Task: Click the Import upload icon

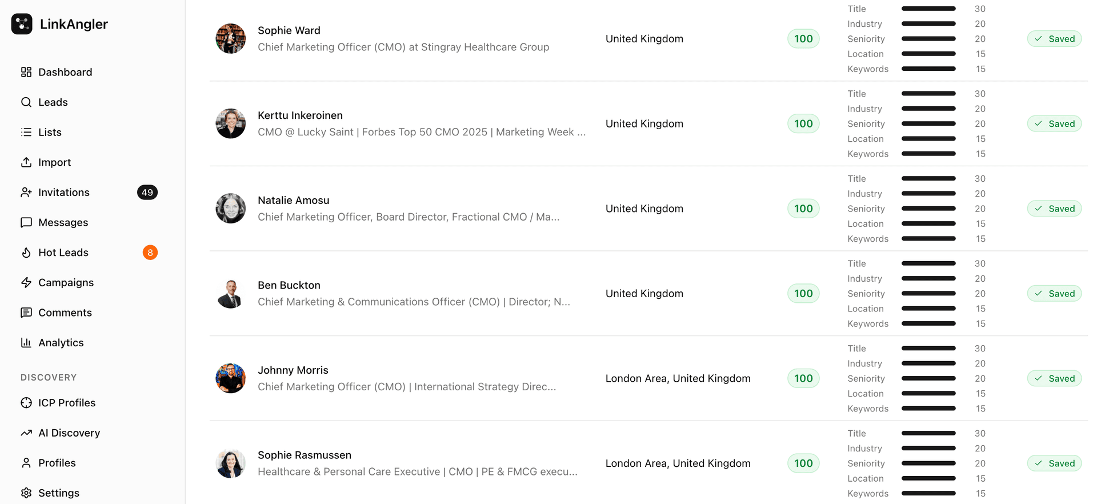Action: (x=26, y=162)
